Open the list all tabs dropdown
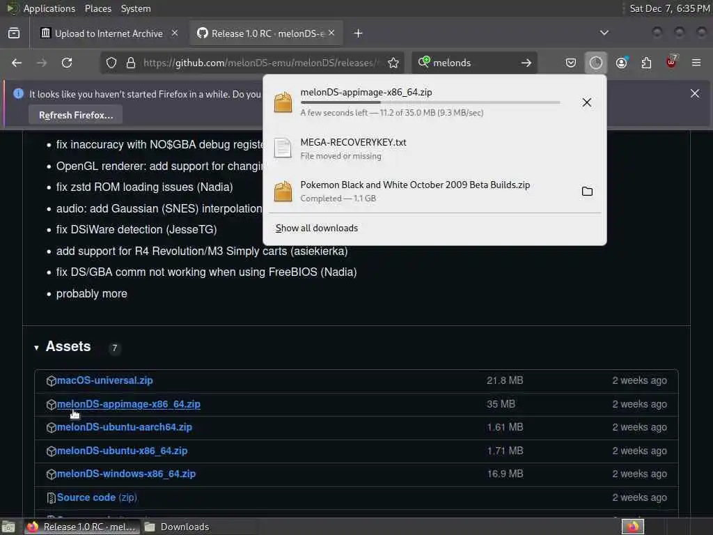The height and width of the screenshot is (535, 713). pos(604,33)
